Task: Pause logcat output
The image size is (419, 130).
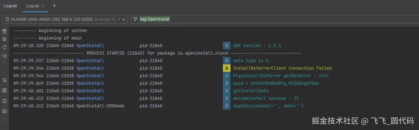Action: (4, 39)
